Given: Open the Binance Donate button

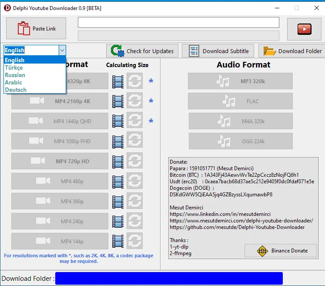Looking at the screenshot, I should (x=281, y=251).
